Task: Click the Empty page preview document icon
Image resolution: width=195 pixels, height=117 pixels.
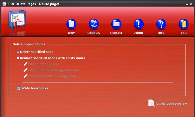Action: click(x=151, y=103)
